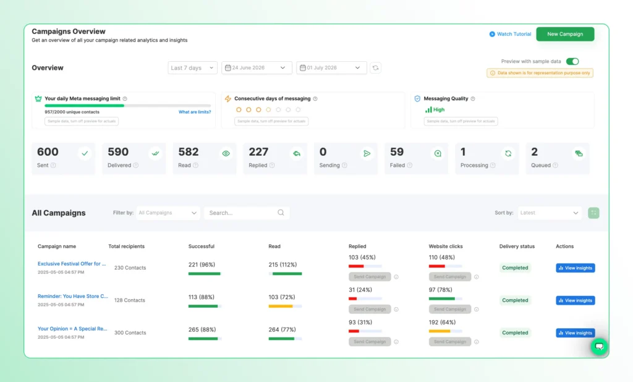Click info icon beside Delivered label
Screen dimensions: 633x382
point(136,165)
